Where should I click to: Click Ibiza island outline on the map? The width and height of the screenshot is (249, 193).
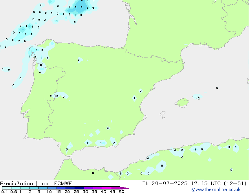[x=163, y=113]
